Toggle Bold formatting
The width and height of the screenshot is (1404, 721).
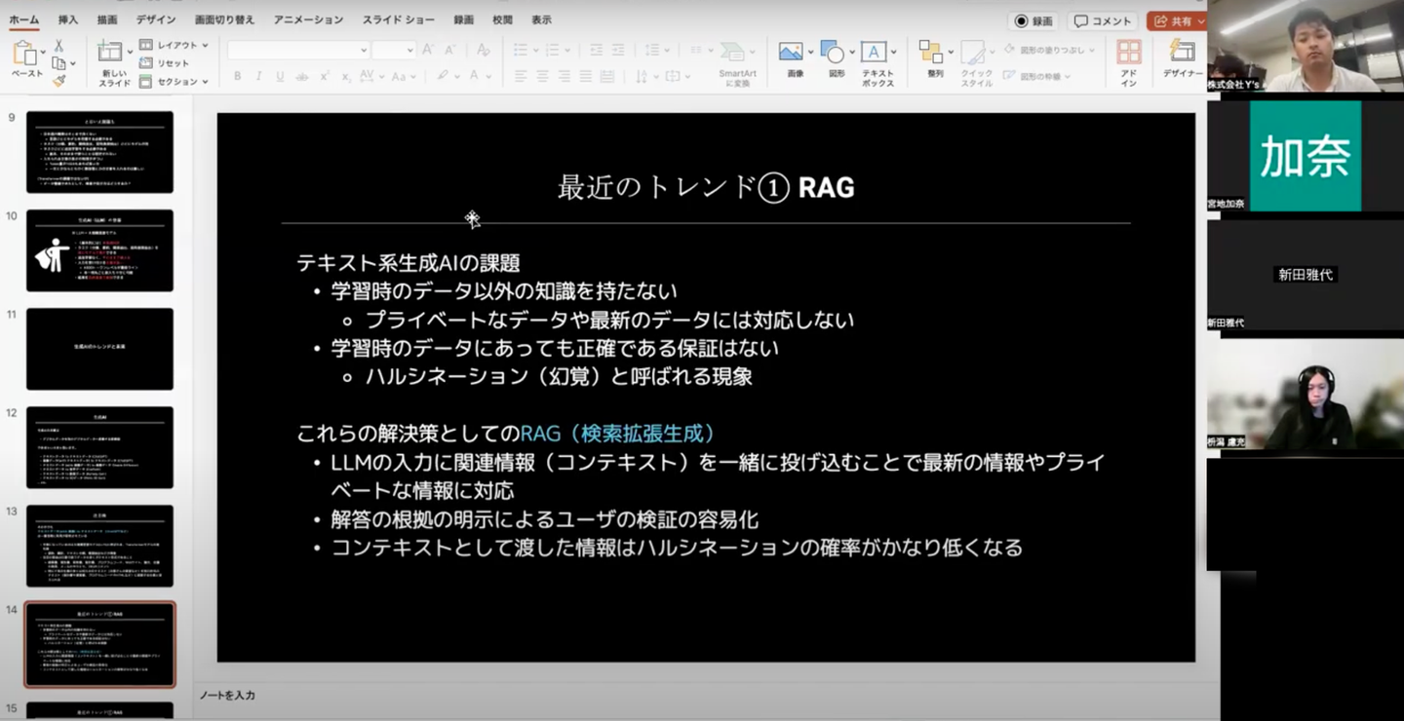(237, 76)
